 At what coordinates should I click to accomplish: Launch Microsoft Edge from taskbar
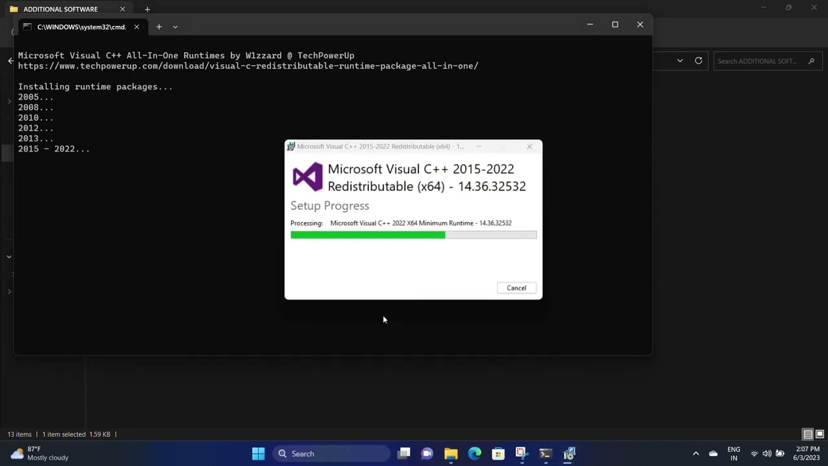pyautogui.click(x=475, y=454)
